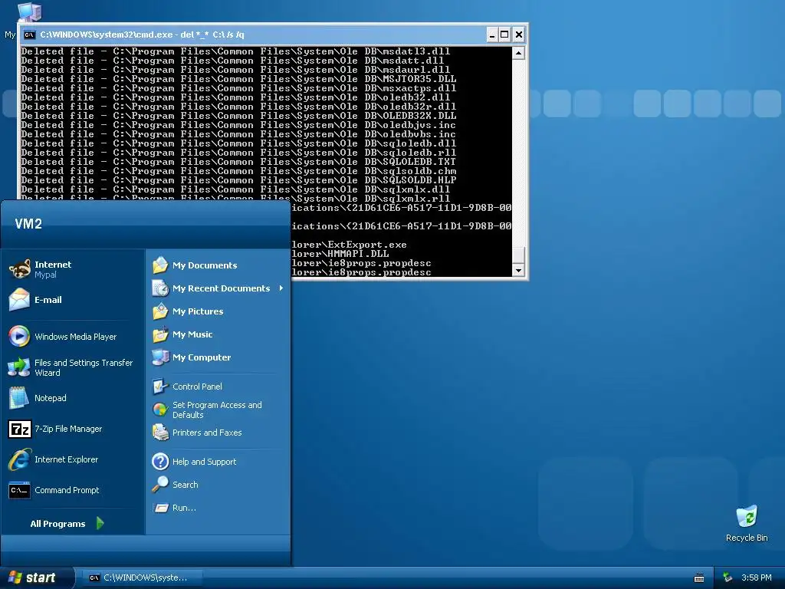Open Internet Explorer icon in Start menu
Image resolution: width=785 pixels, height=589 pixels.
point(19,459)
